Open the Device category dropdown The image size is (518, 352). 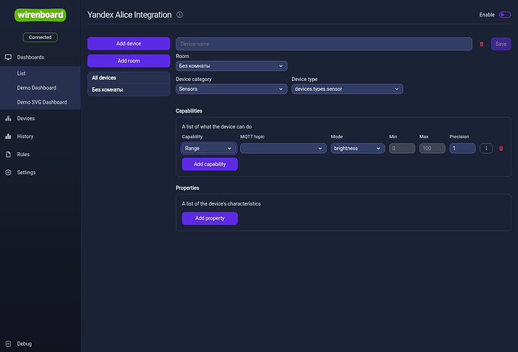tap(231, 89)
